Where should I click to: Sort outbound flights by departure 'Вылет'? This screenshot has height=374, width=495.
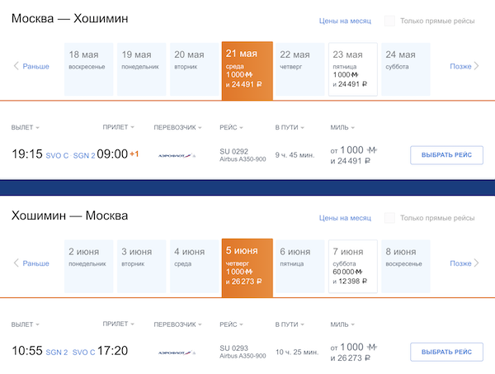(x=26, y=128)
